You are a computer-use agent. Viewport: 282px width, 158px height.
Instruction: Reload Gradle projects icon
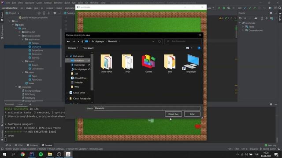(x=240, y=18)
